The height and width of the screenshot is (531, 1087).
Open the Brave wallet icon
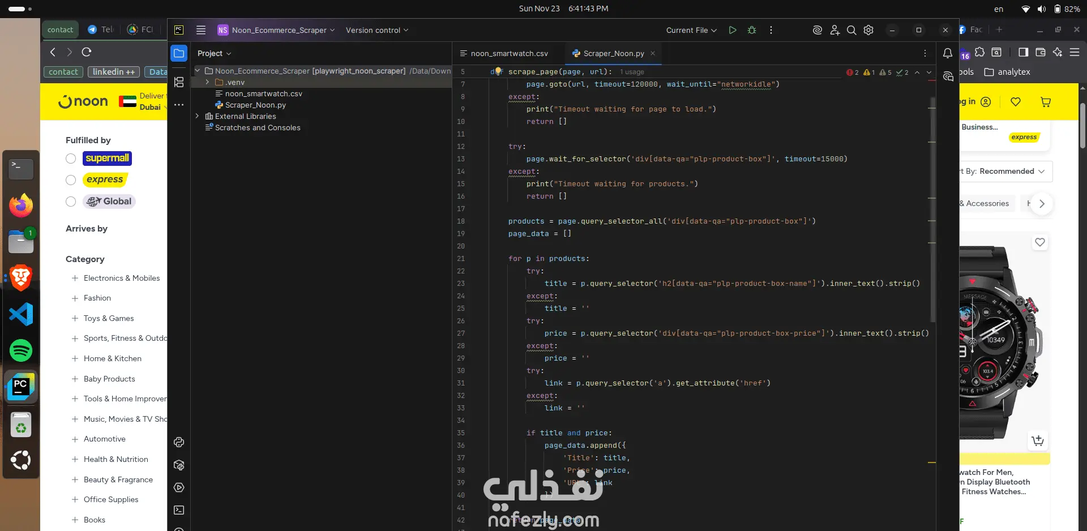point(1040,52)
